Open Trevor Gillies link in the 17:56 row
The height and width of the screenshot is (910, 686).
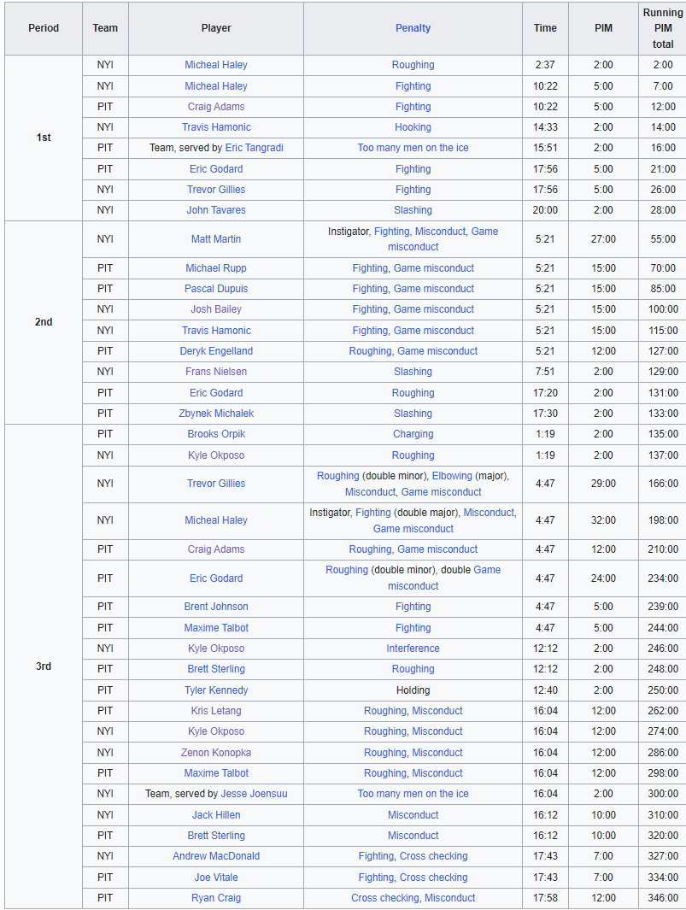tap(216, 190)
